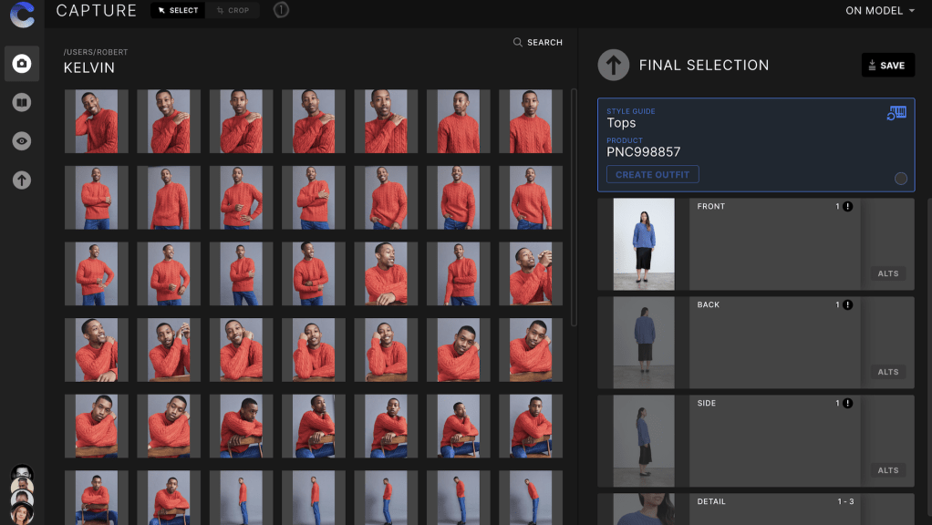
Task: Click the Front model thumbnail in blue sweater
Action: [x=644, y=244]
